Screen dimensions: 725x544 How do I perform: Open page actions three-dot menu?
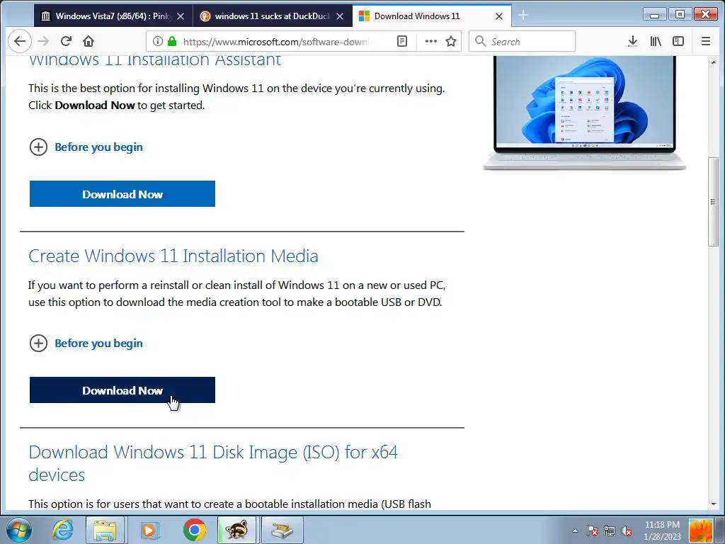pos(431,42)
